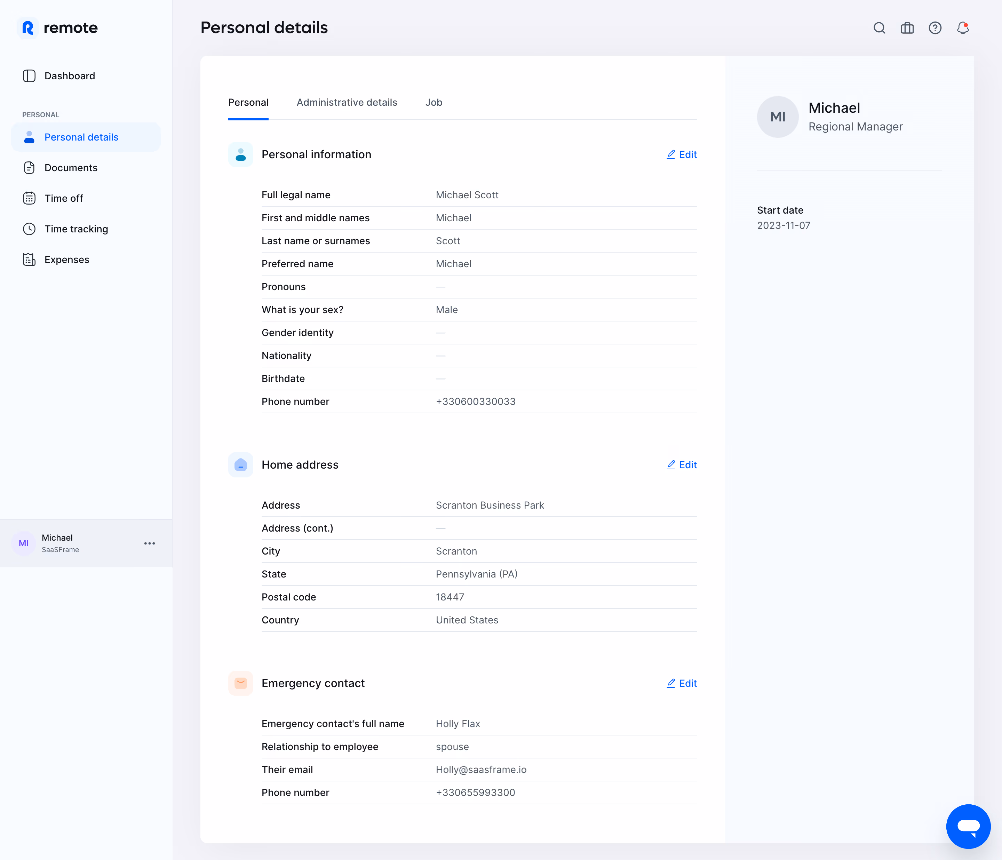The height and width of the screenshot is (860, 1002).
Task: Open the chat support bubble
Action: [968, 826]
